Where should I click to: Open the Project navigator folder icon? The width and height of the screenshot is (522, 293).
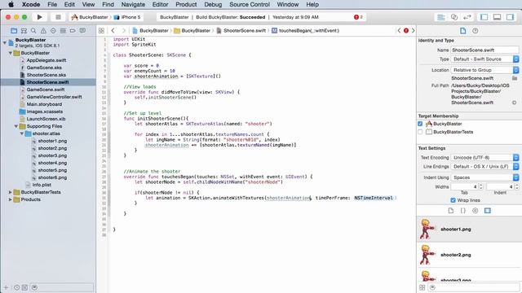point(14,31)
